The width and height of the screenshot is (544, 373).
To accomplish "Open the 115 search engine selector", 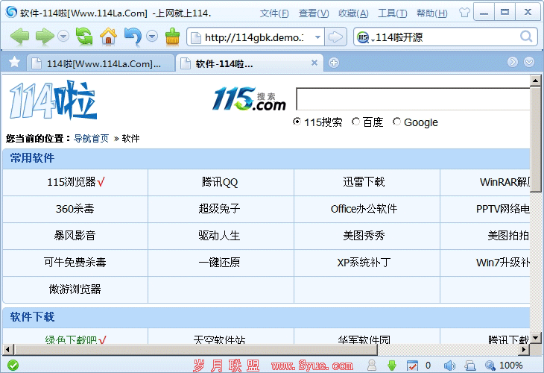I will (365, 37).
